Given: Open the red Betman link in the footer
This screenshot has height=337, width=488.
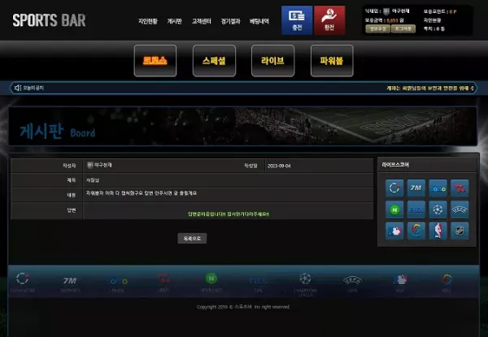Looking at the screenshot, I should tap(163, 283).
